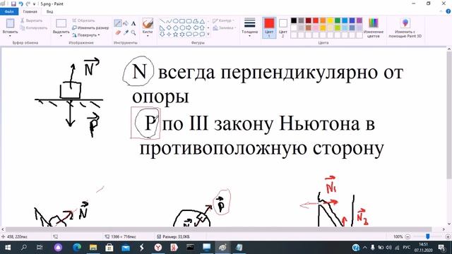
Task: Activate Color 2 (Цвет 2) selector
Action: 282,28
